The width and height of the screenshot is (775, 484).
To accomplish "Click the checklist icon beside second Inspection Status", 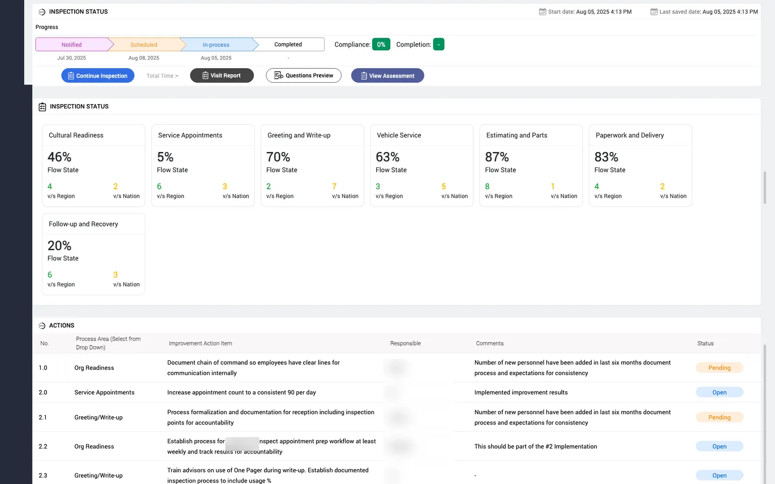I will click(42, 107).
